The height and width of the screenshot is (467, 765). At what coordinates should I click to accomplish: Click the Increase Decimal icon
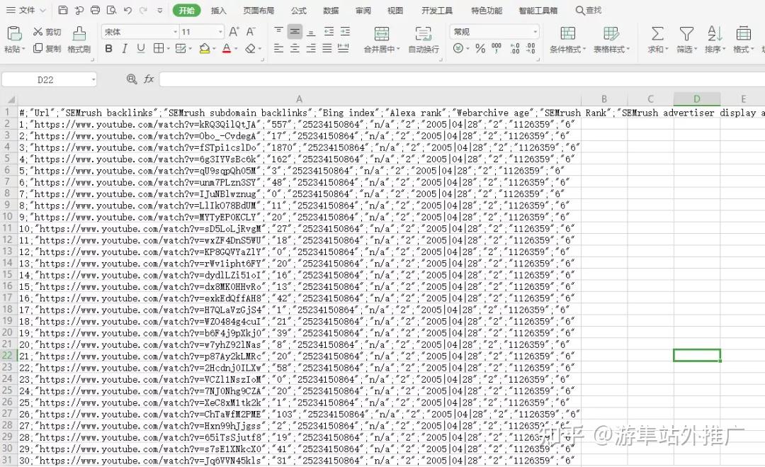(x=515, y=48)
